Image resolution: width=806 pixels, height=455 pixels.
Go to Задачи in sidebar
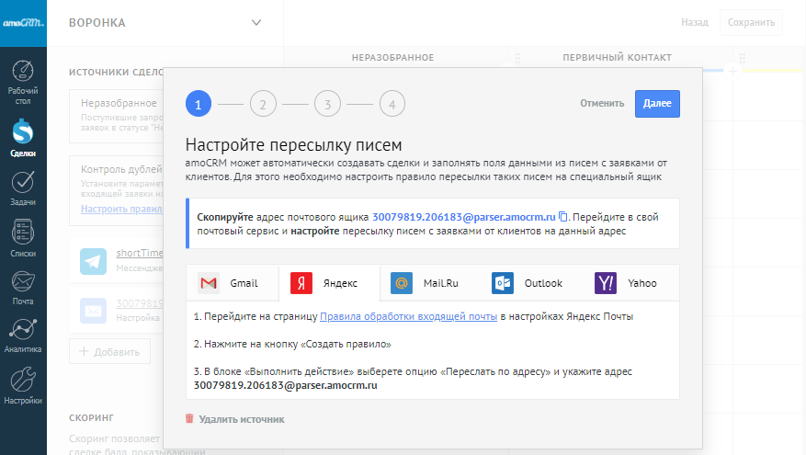click(x=23, y=188)
